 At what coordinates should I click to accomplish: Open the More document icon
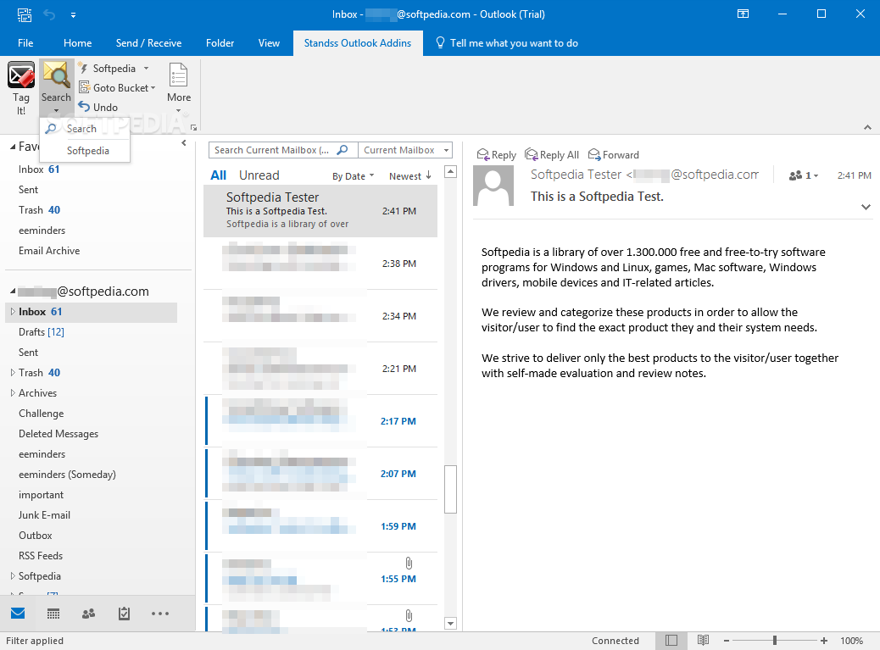pyautogui.click(x=179, y=75)
